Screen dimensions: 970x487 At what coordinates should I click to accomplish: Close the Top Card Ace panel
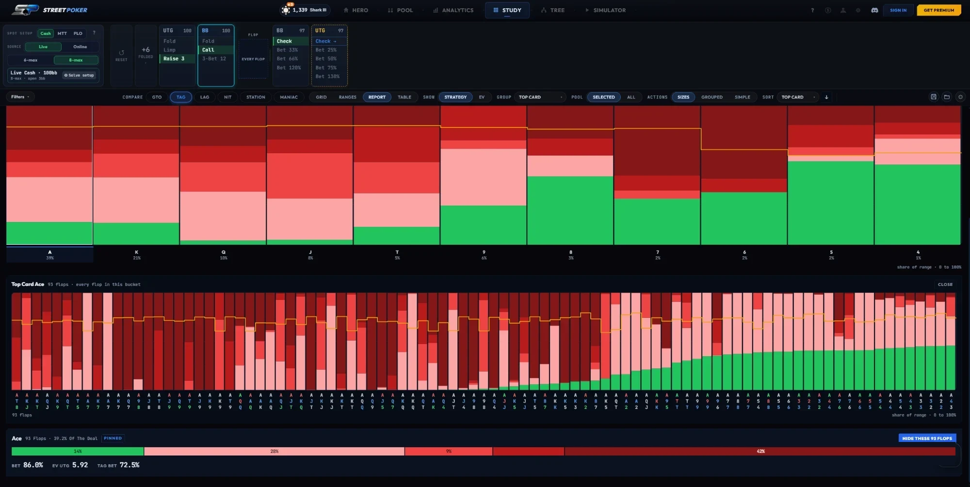[x=945, y=284]
